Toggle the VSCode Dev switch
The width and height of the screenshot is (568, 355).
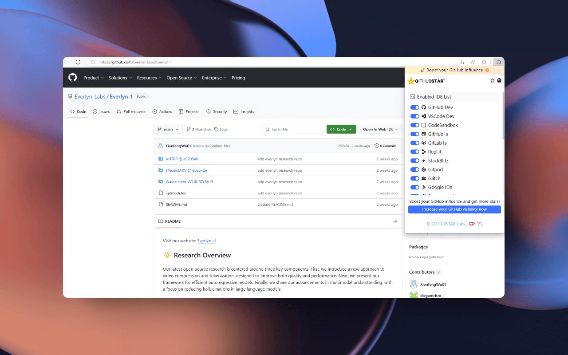(415, 116)
